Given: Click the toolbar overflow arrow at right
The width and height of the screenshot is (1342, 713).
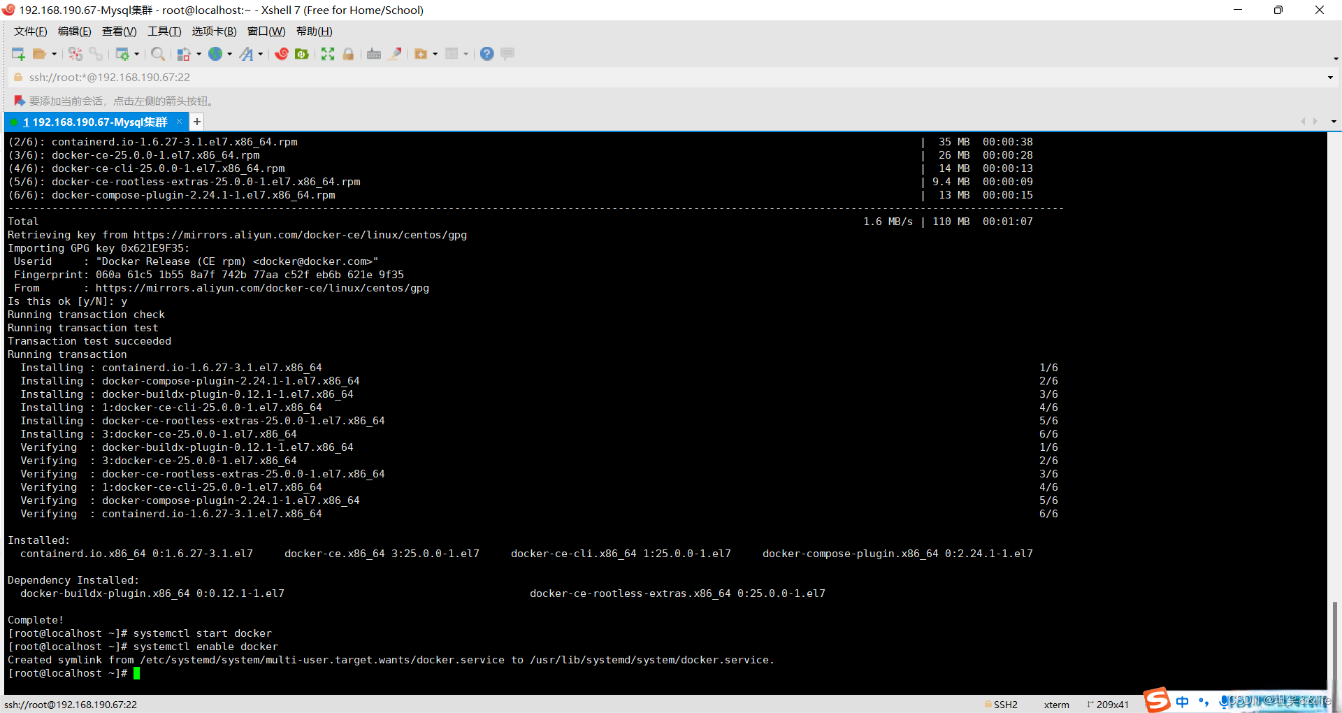Looking at the screenshot, I should coord(1336,59).
